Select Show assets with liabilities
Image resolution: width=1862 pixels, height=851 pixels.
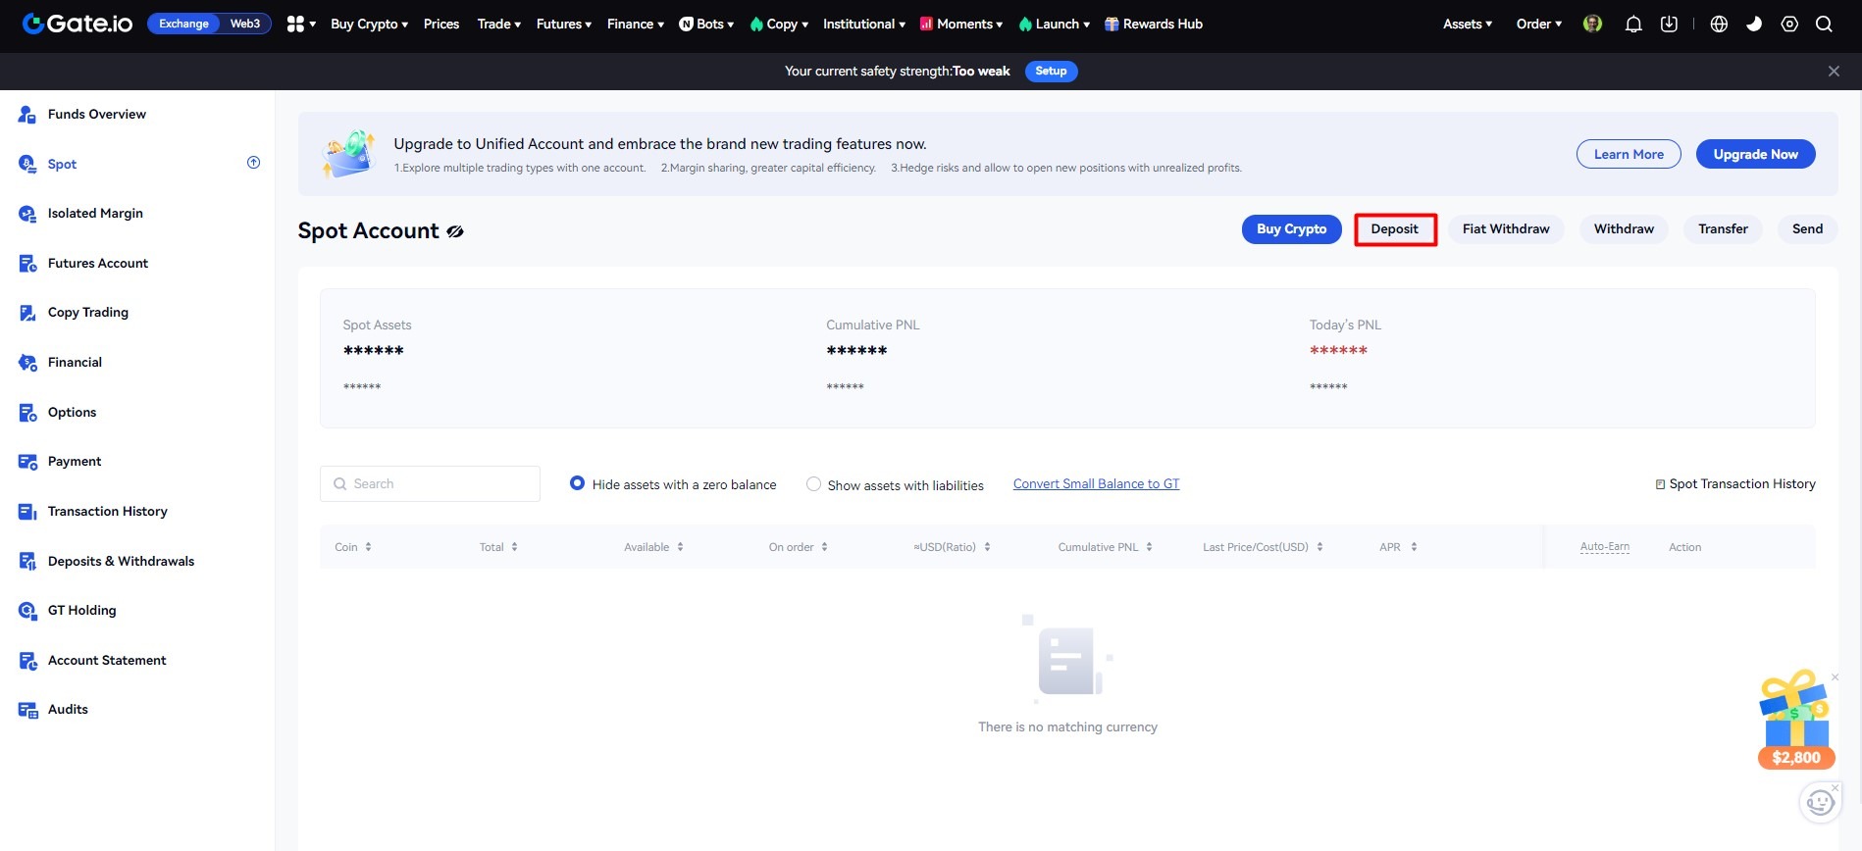(813, 484)
